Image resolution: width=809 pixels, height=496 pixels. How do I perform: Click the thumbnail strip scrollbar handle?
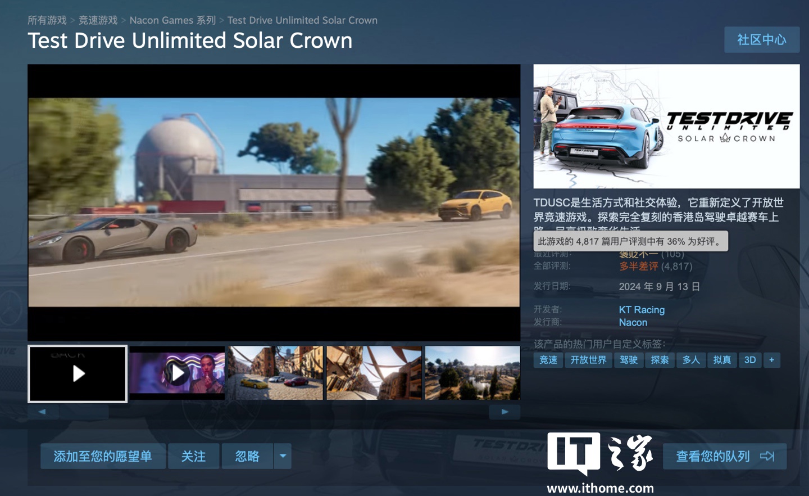pyautogui.click(x=84, y=412)
